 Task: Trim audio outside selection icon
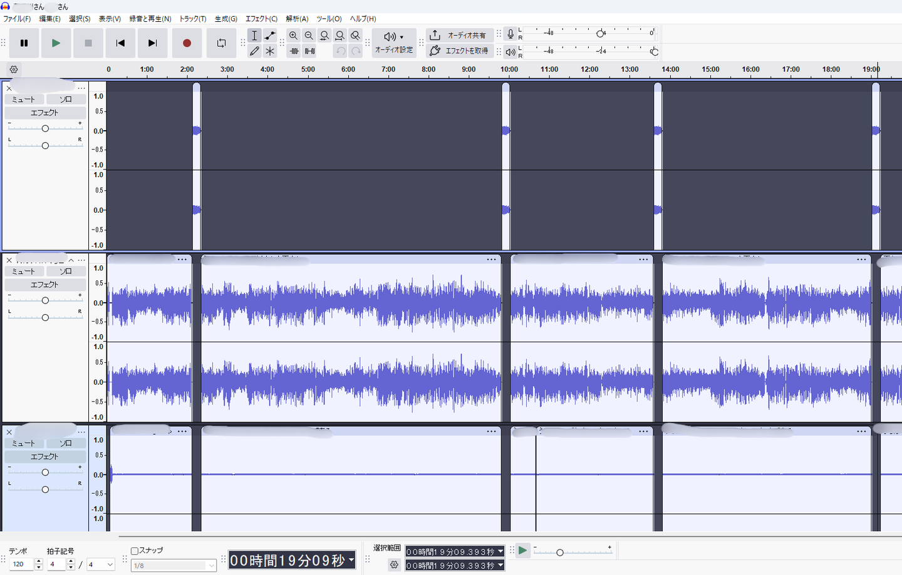pos(294,51)
